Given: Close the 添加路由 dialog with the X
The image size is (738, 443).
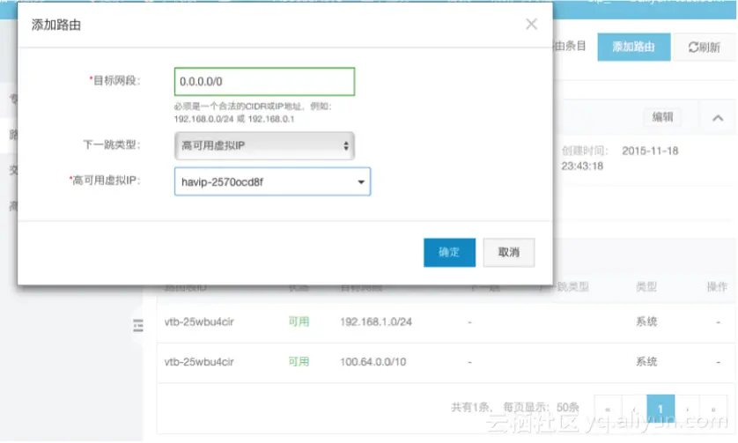Looking at the screenshot, I should 531,24.
